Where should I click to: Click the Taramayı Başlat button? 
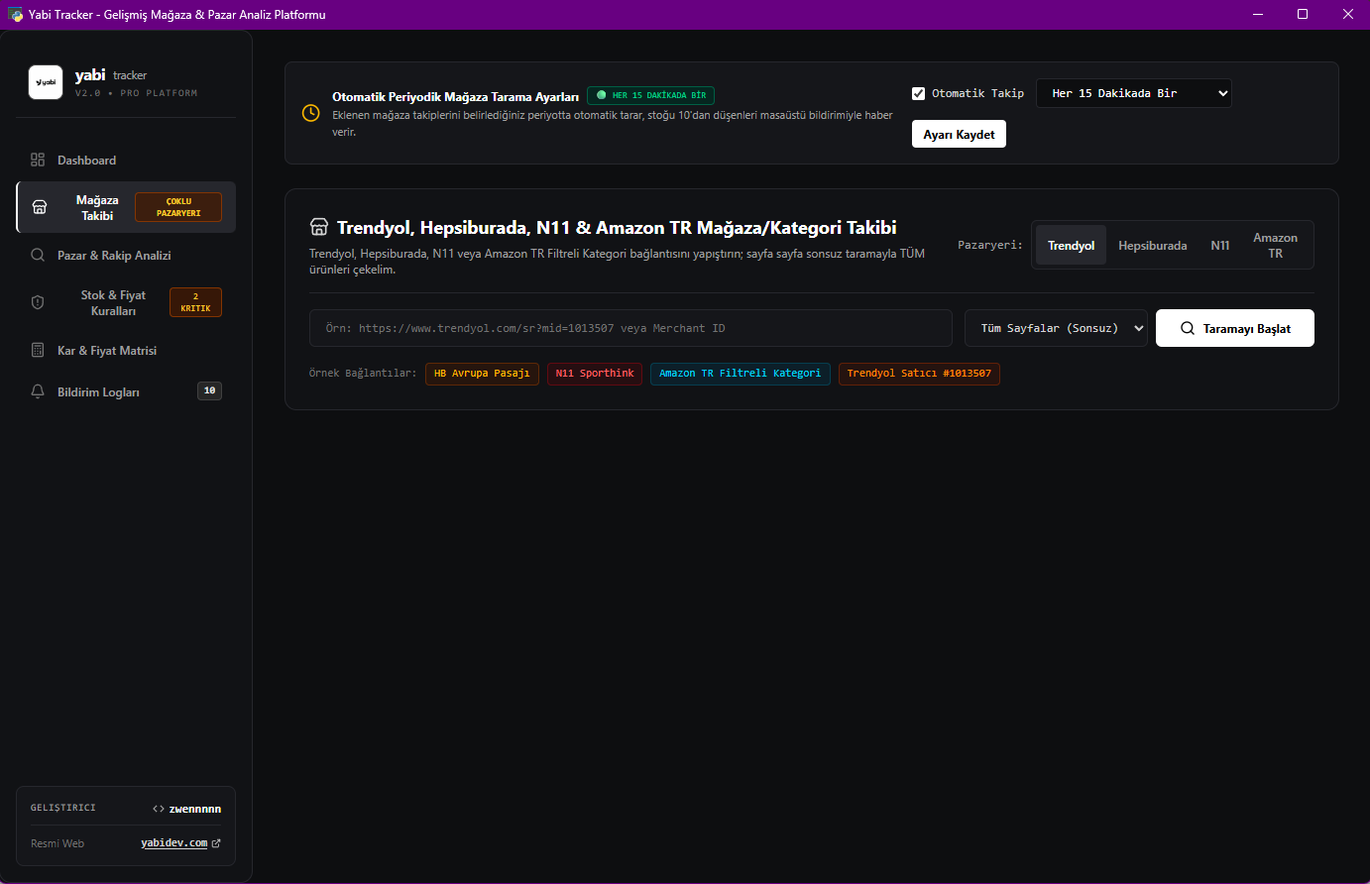point(1235,328)
